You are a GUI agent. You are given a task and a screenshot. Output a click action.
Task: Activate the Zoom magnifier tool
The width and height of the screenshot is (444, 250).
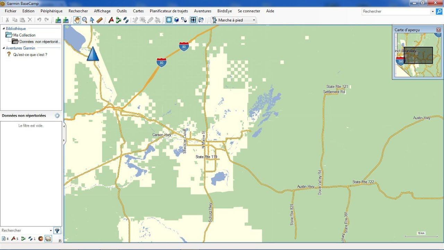point(85,20)
